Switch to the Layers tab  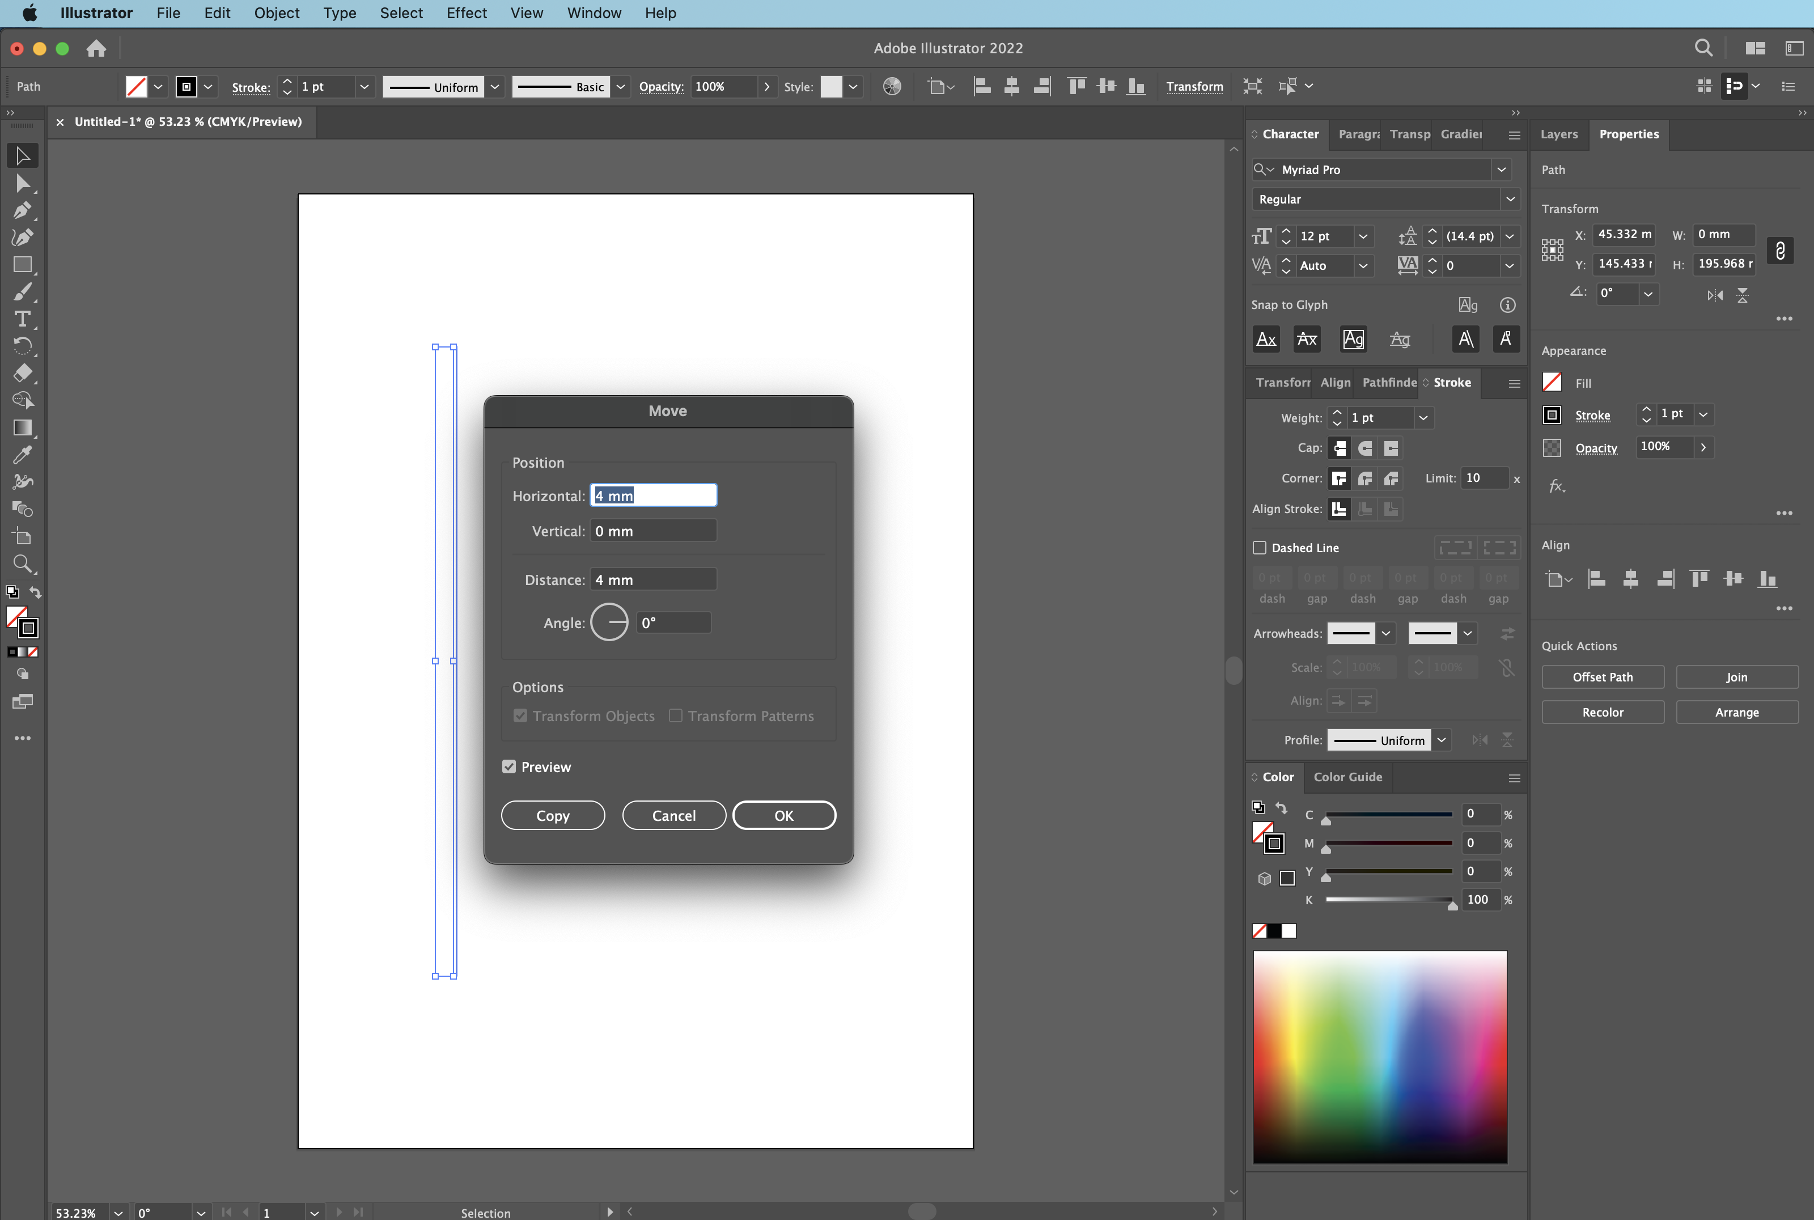[x=1559, y=134]
